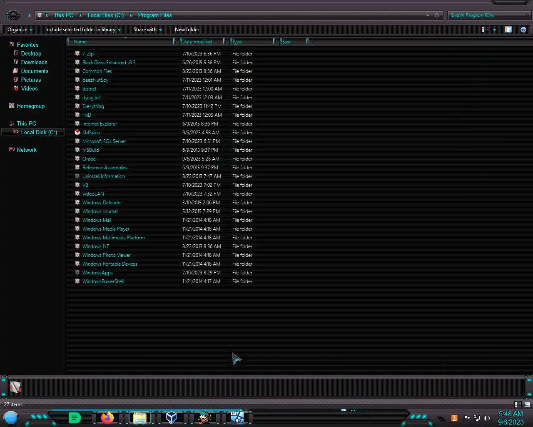Click the Start orb button

pyautogui.click(x=11, y=417)
